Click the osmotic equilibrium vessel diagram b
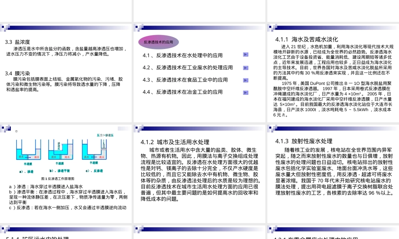The image size is (399, 239). point(61,150)
